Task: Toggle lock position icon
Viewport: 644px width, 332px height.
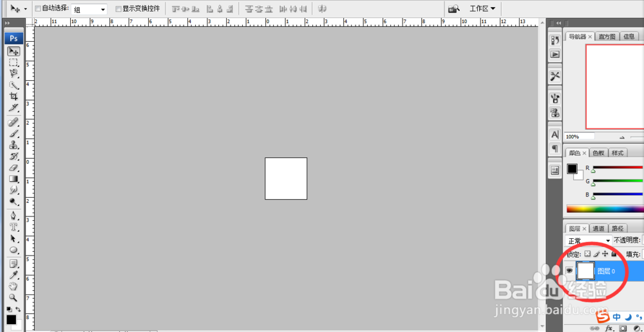Action: (605, 254)
